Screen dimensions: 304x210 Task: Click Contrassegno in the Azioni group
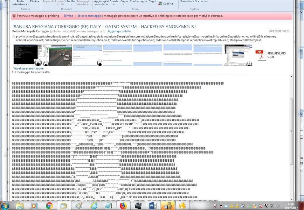click(138, 2)
